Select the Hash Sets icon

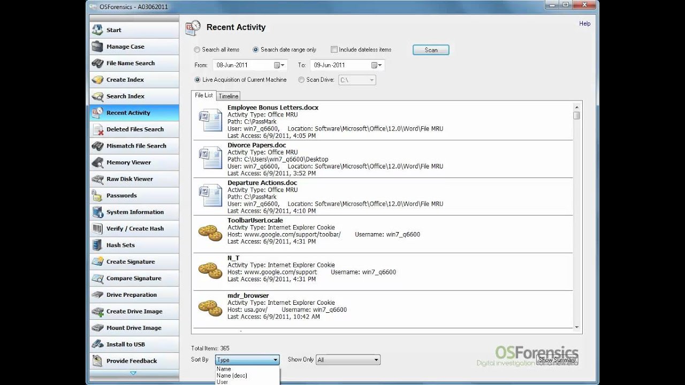97,245
